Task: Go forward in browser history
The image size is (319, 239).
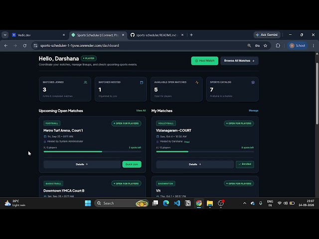Action: (x=15, y=45)
